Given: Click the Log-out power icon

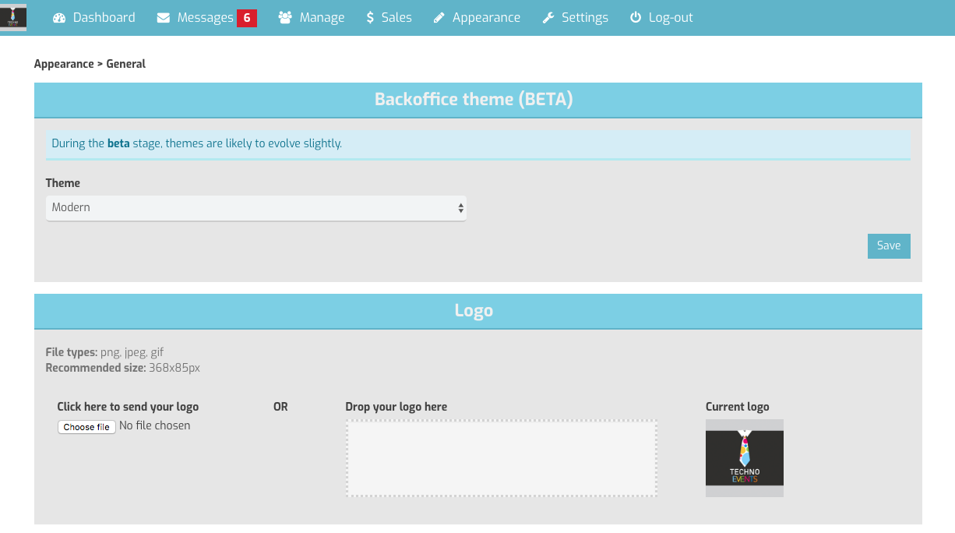Looking at the screenshot, I should [x=636, y=18].
